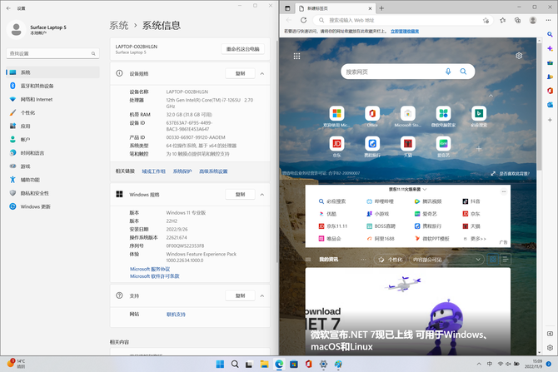Open File Explorer from the taskbar
558x372 pixels.
point(264,364)
